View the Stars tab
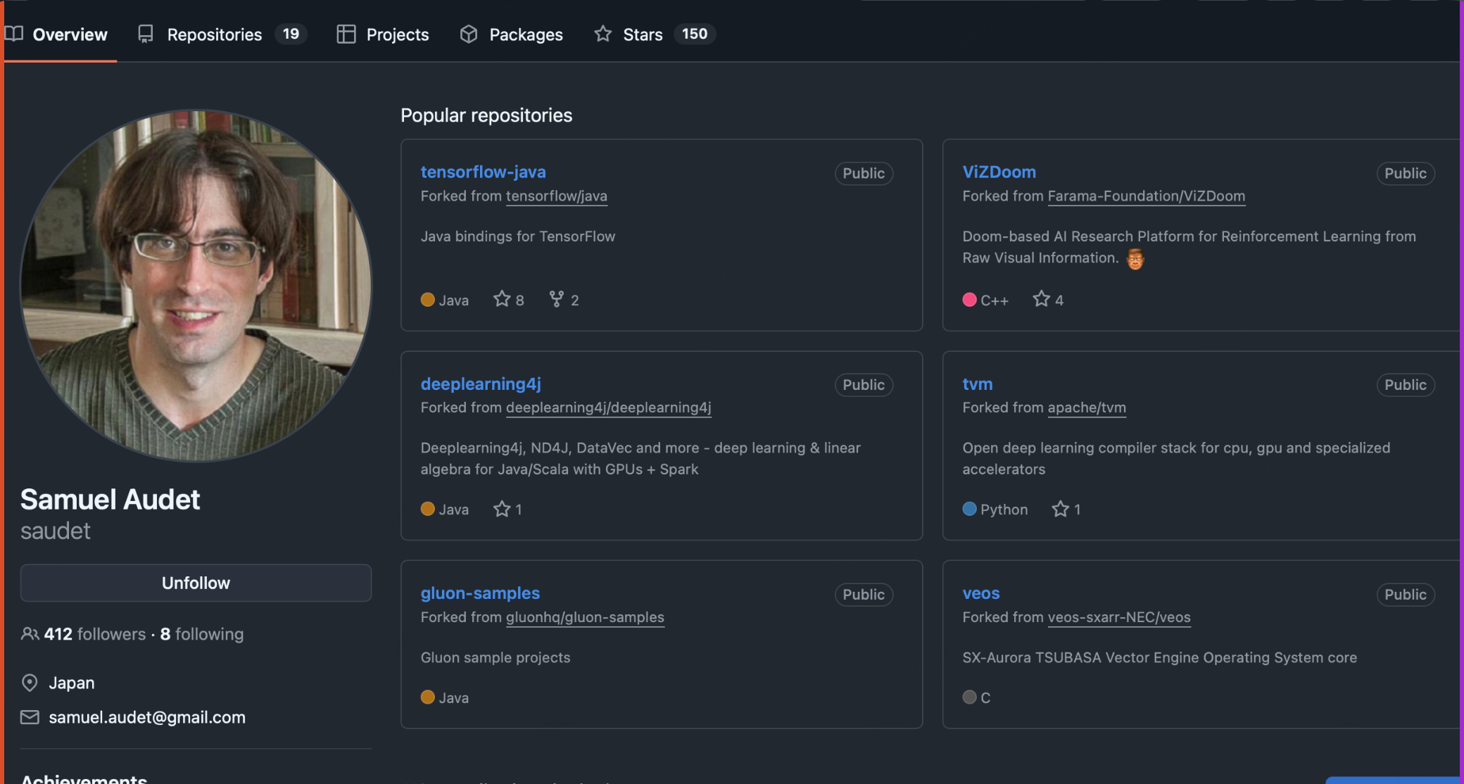 (655, 34)
